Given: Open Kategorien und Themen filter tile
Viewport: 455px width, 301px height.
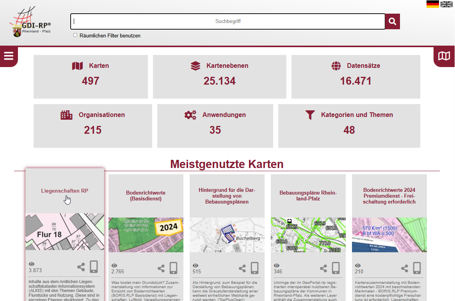Looking at the screenshot, I should [x=349, y=126].
